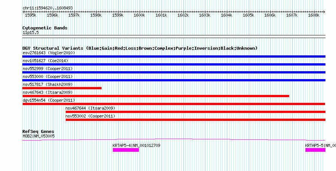Image resolution: width=336 pixels, height=171 pixels.
Task: Open the nsv553002 (Cooper2011) label
Action: click(91, 116)
